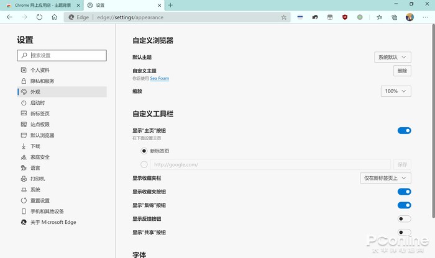This screenshot has width=435, height=258.
Task: Click 删除 button to remove custom theme
Action: pyautogui.click(x=402, y=71)
